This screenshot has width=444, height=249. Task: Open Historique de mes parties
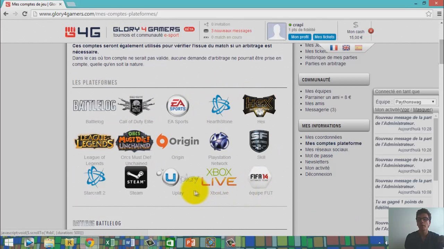pyautogui.click(x=331, y=57)
